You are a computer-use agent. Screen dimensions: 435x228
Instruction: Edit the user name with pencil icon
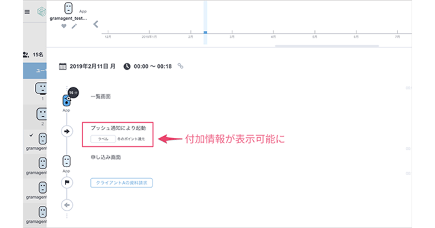[74, 27]
